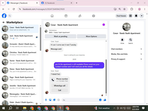Open File Explorer from taskbar
Image resolution: width=148 pixels, height=111 pixels.
point(25,108)
